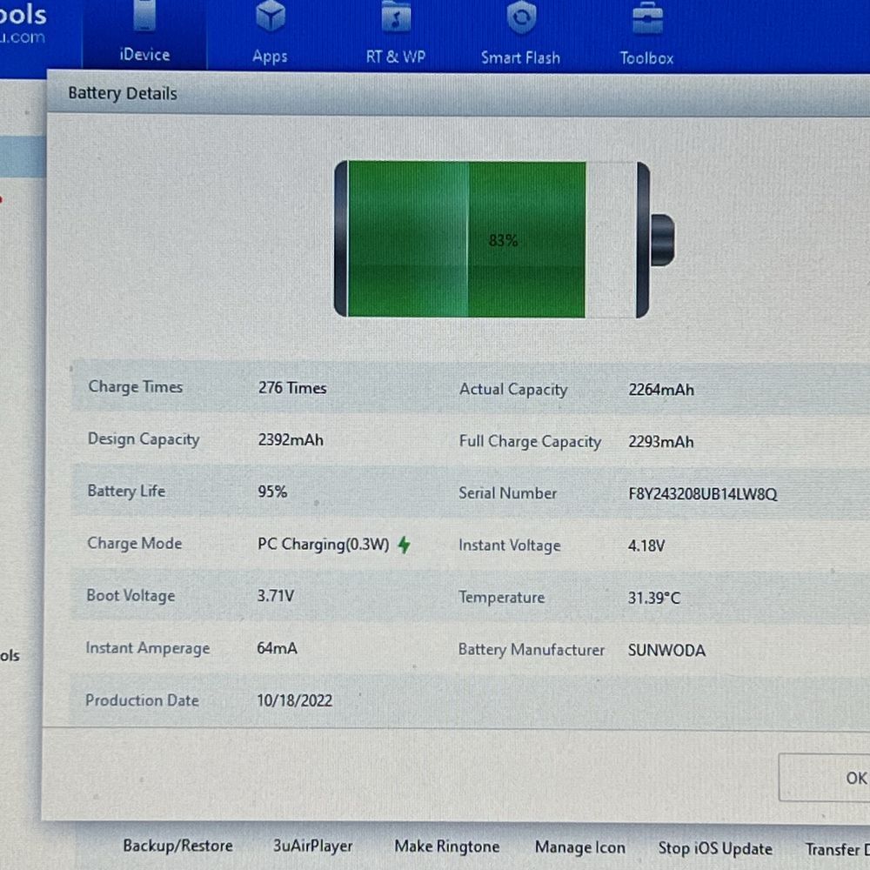
Task: Click the green charging bolt icon
Action: (405, 545)
